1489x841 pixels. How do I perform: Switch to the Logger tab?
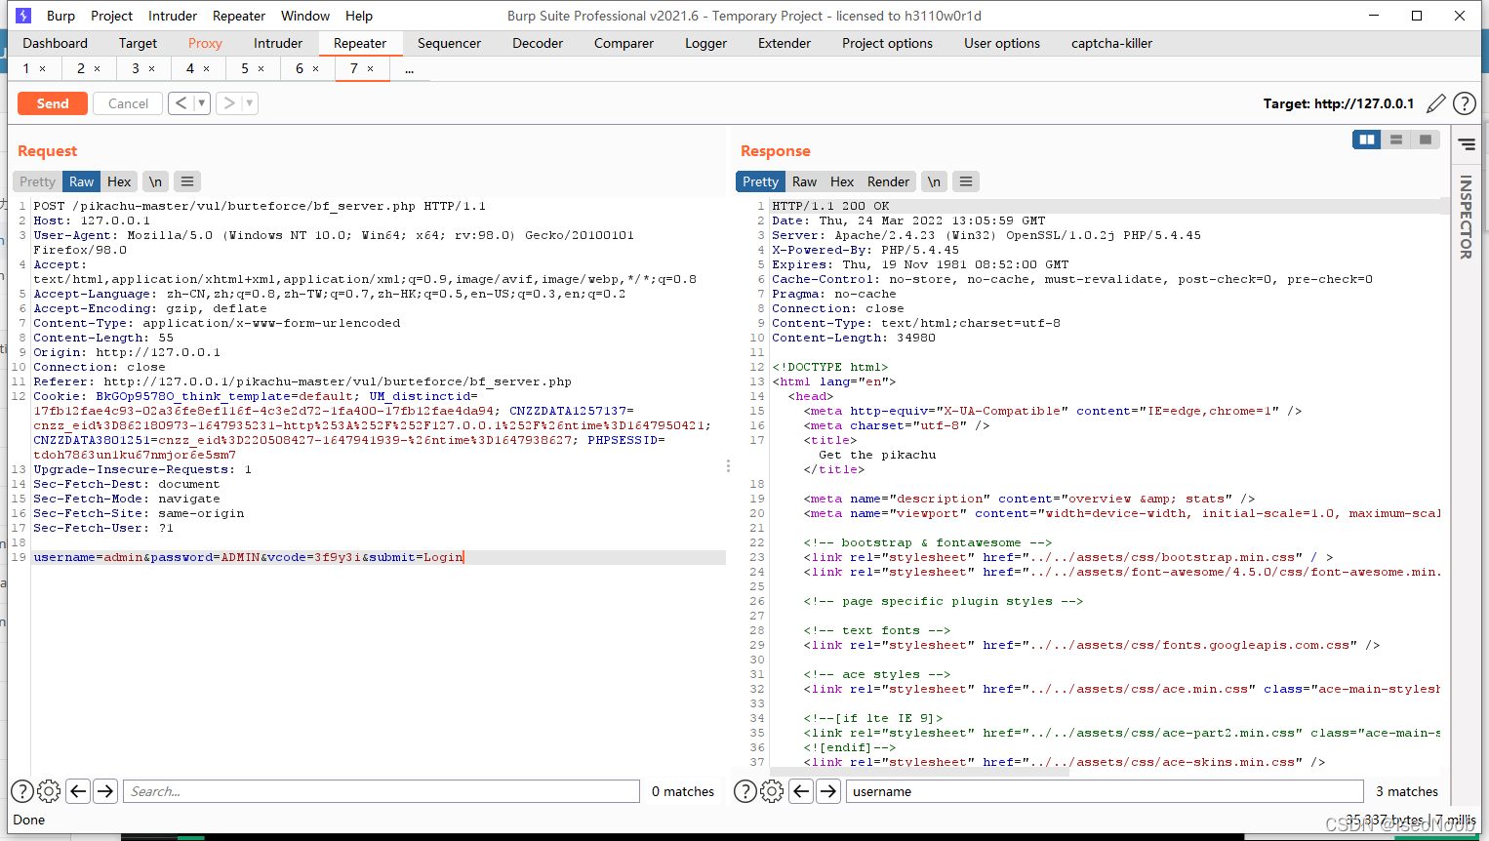pos(705,43)
